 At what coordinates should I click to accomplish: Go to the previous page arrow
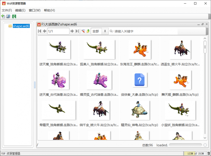pyautogui.click(x=45, y=31)
